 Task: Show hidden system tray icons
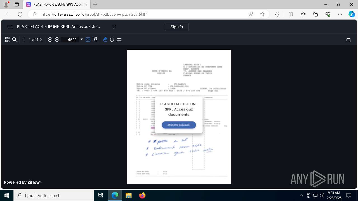pos(302,195)
